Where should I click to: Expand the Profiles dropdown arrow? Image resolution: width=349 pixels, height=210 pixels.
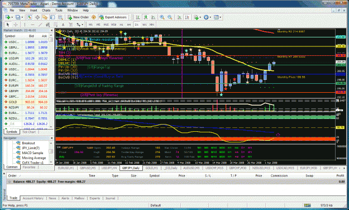(22, 17)
